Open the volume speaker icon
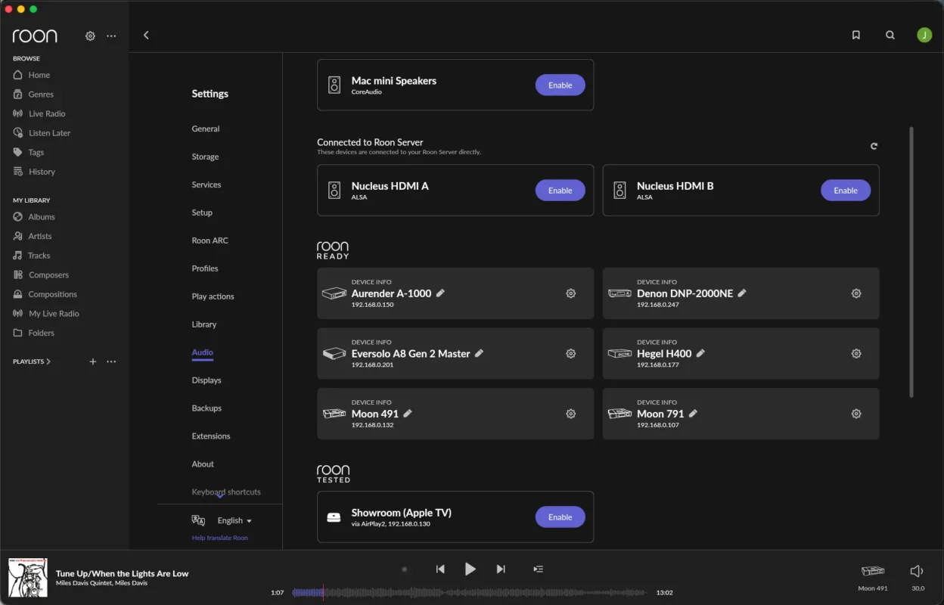This screenshot has height=605, width=944. tap(917, 571)
